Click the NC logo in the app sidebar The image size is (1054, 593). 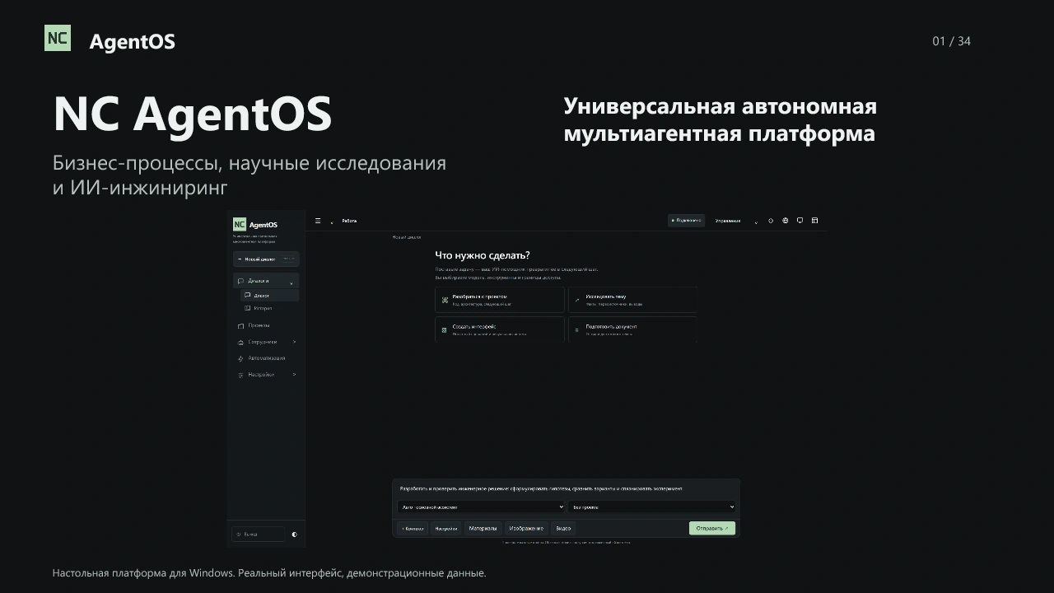[240, 224]
